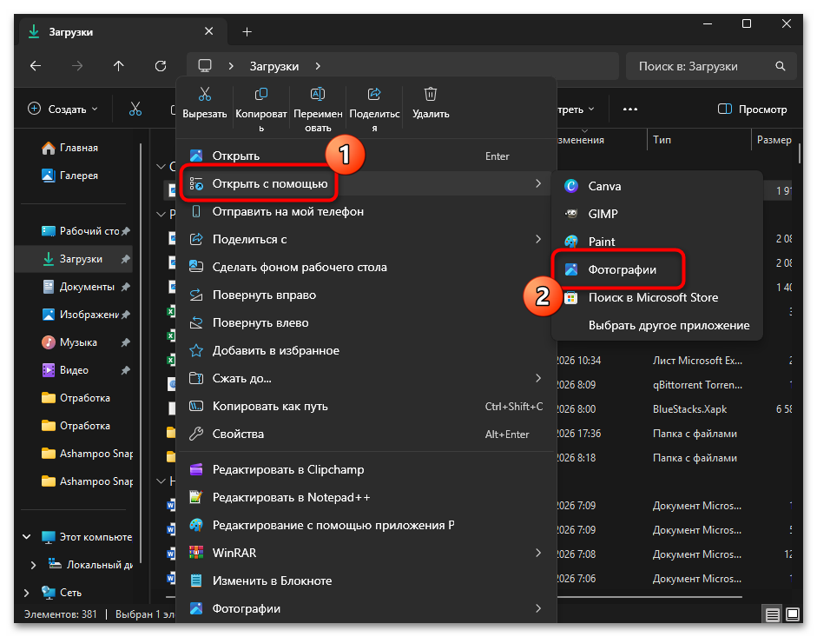Select Копировать как путь menu entry
This screenshot has width=817, height=637.
click(x=270, y=406)
